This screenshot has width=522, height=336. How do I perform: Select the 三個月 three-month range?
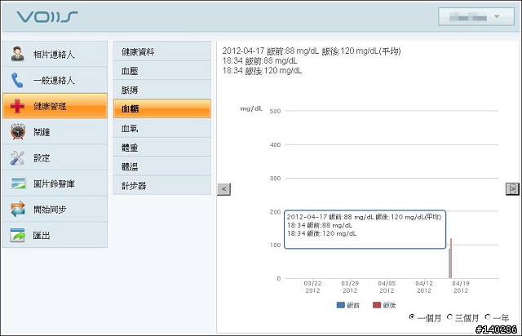(449, 316)
